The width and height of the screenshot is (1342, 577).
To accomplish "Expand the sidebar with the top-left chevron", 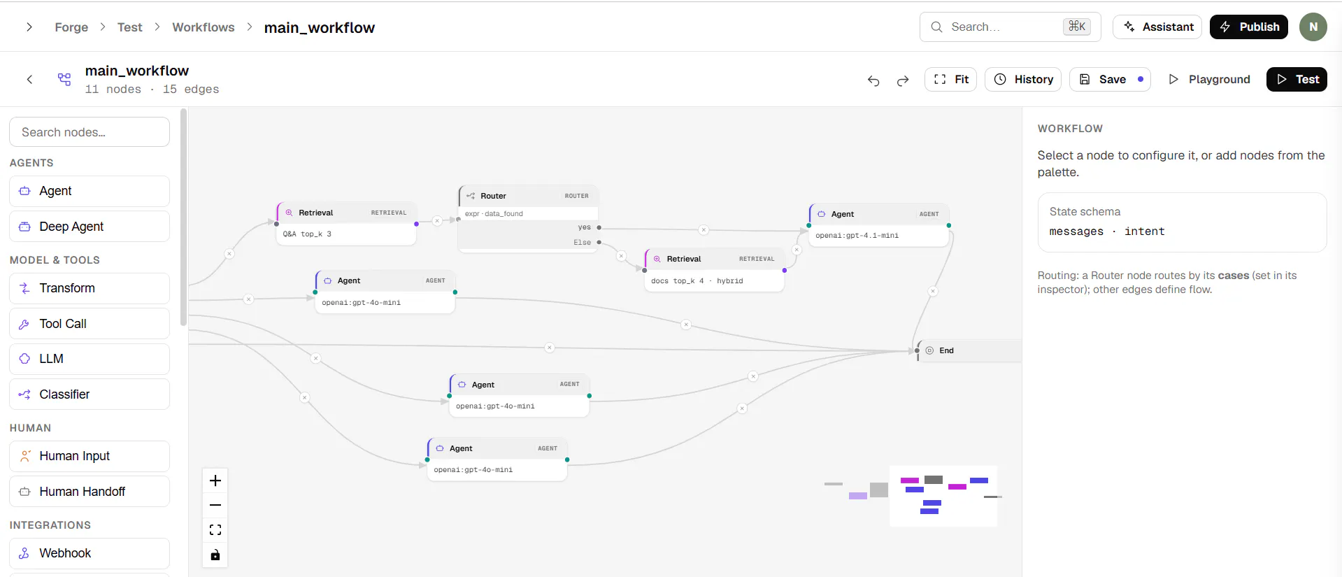I will (x=29, y=27).
